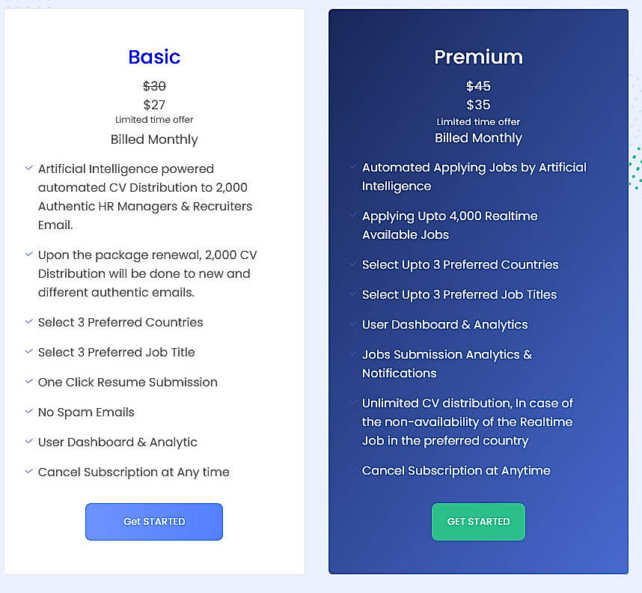Screen dimensions: 642x593
Task: Click the checkmark beside User Dashboard & Analytics
Action: 352,324
